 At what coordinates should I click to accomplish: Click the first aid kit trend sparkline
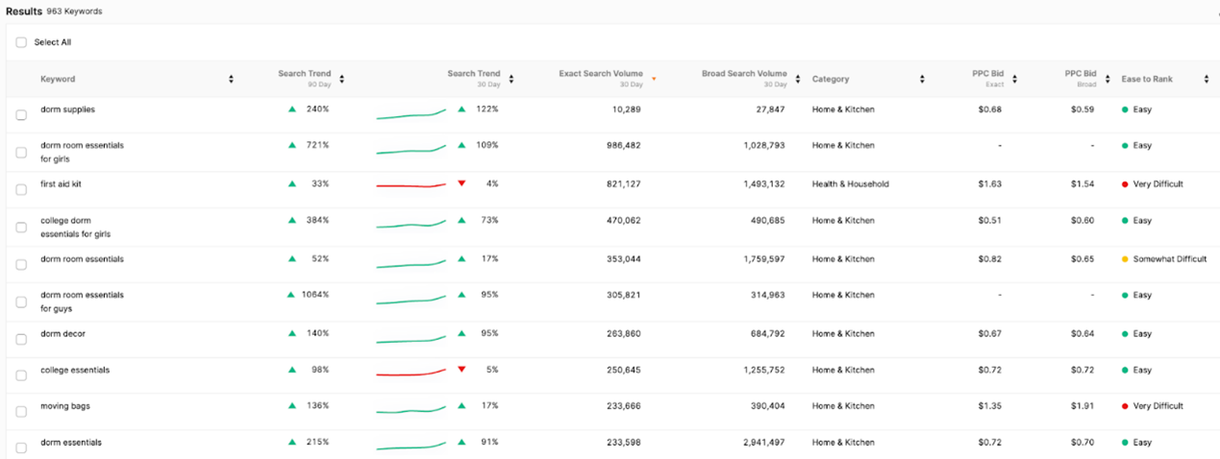(x=411, y=184)
